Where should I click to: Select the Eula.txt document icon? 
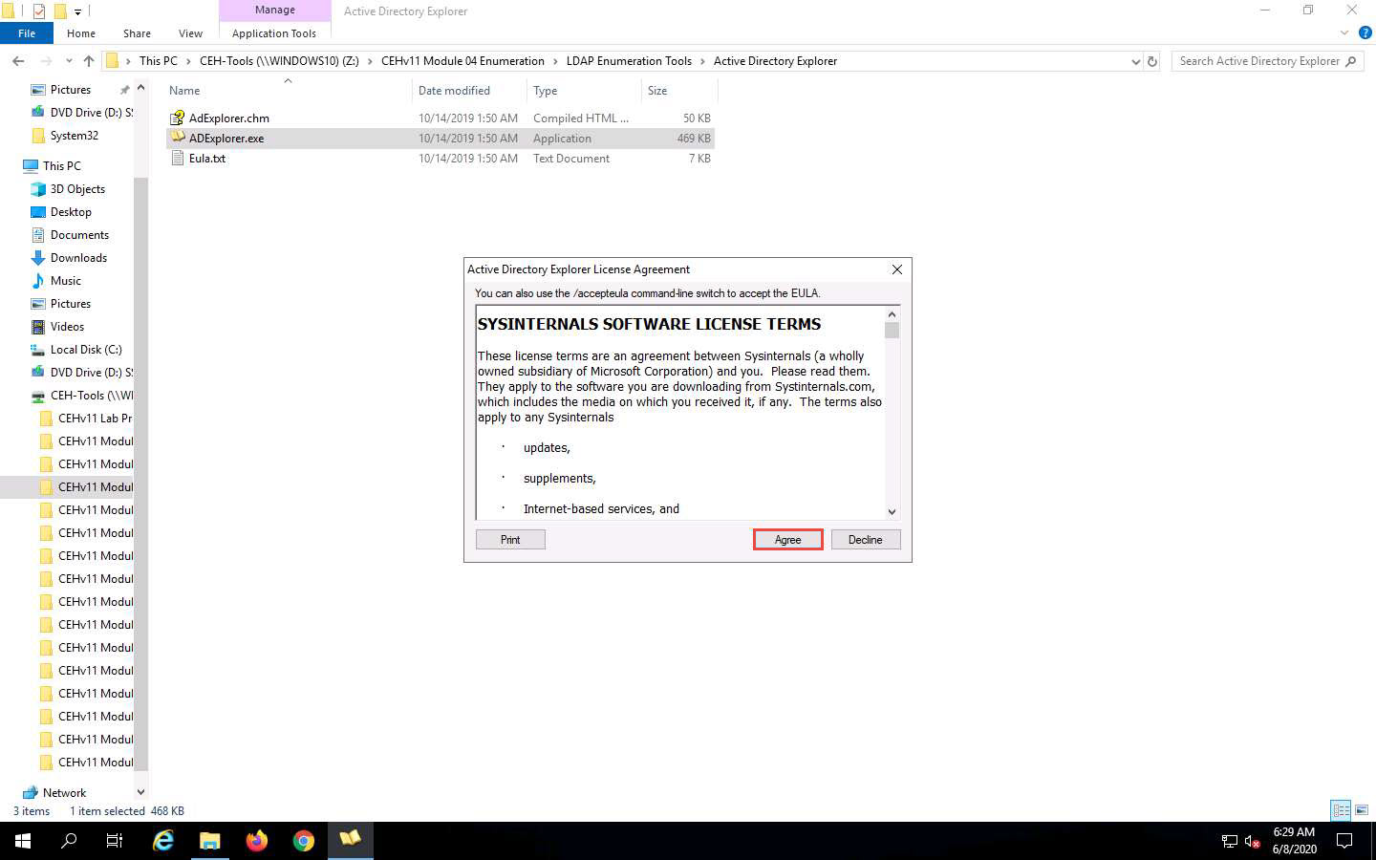click(x=177, y=159)
